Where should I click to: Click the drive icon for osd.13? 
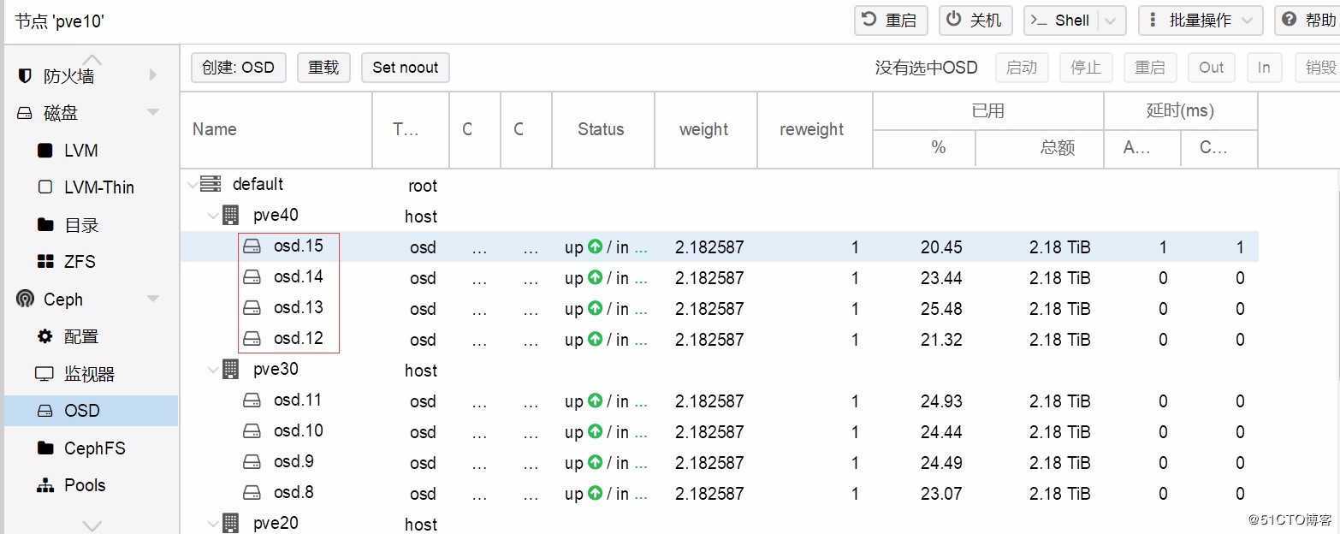pyautogui.click(x=252, y=308)
